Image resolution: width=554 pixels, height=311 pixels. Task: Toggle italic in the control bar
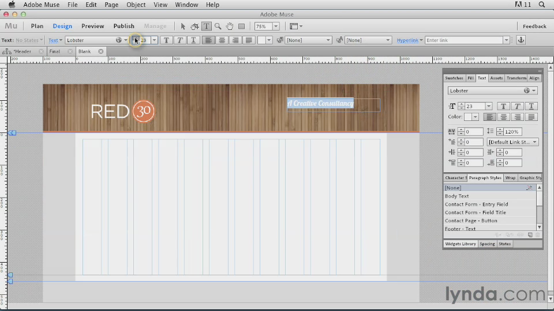(180, 40)
